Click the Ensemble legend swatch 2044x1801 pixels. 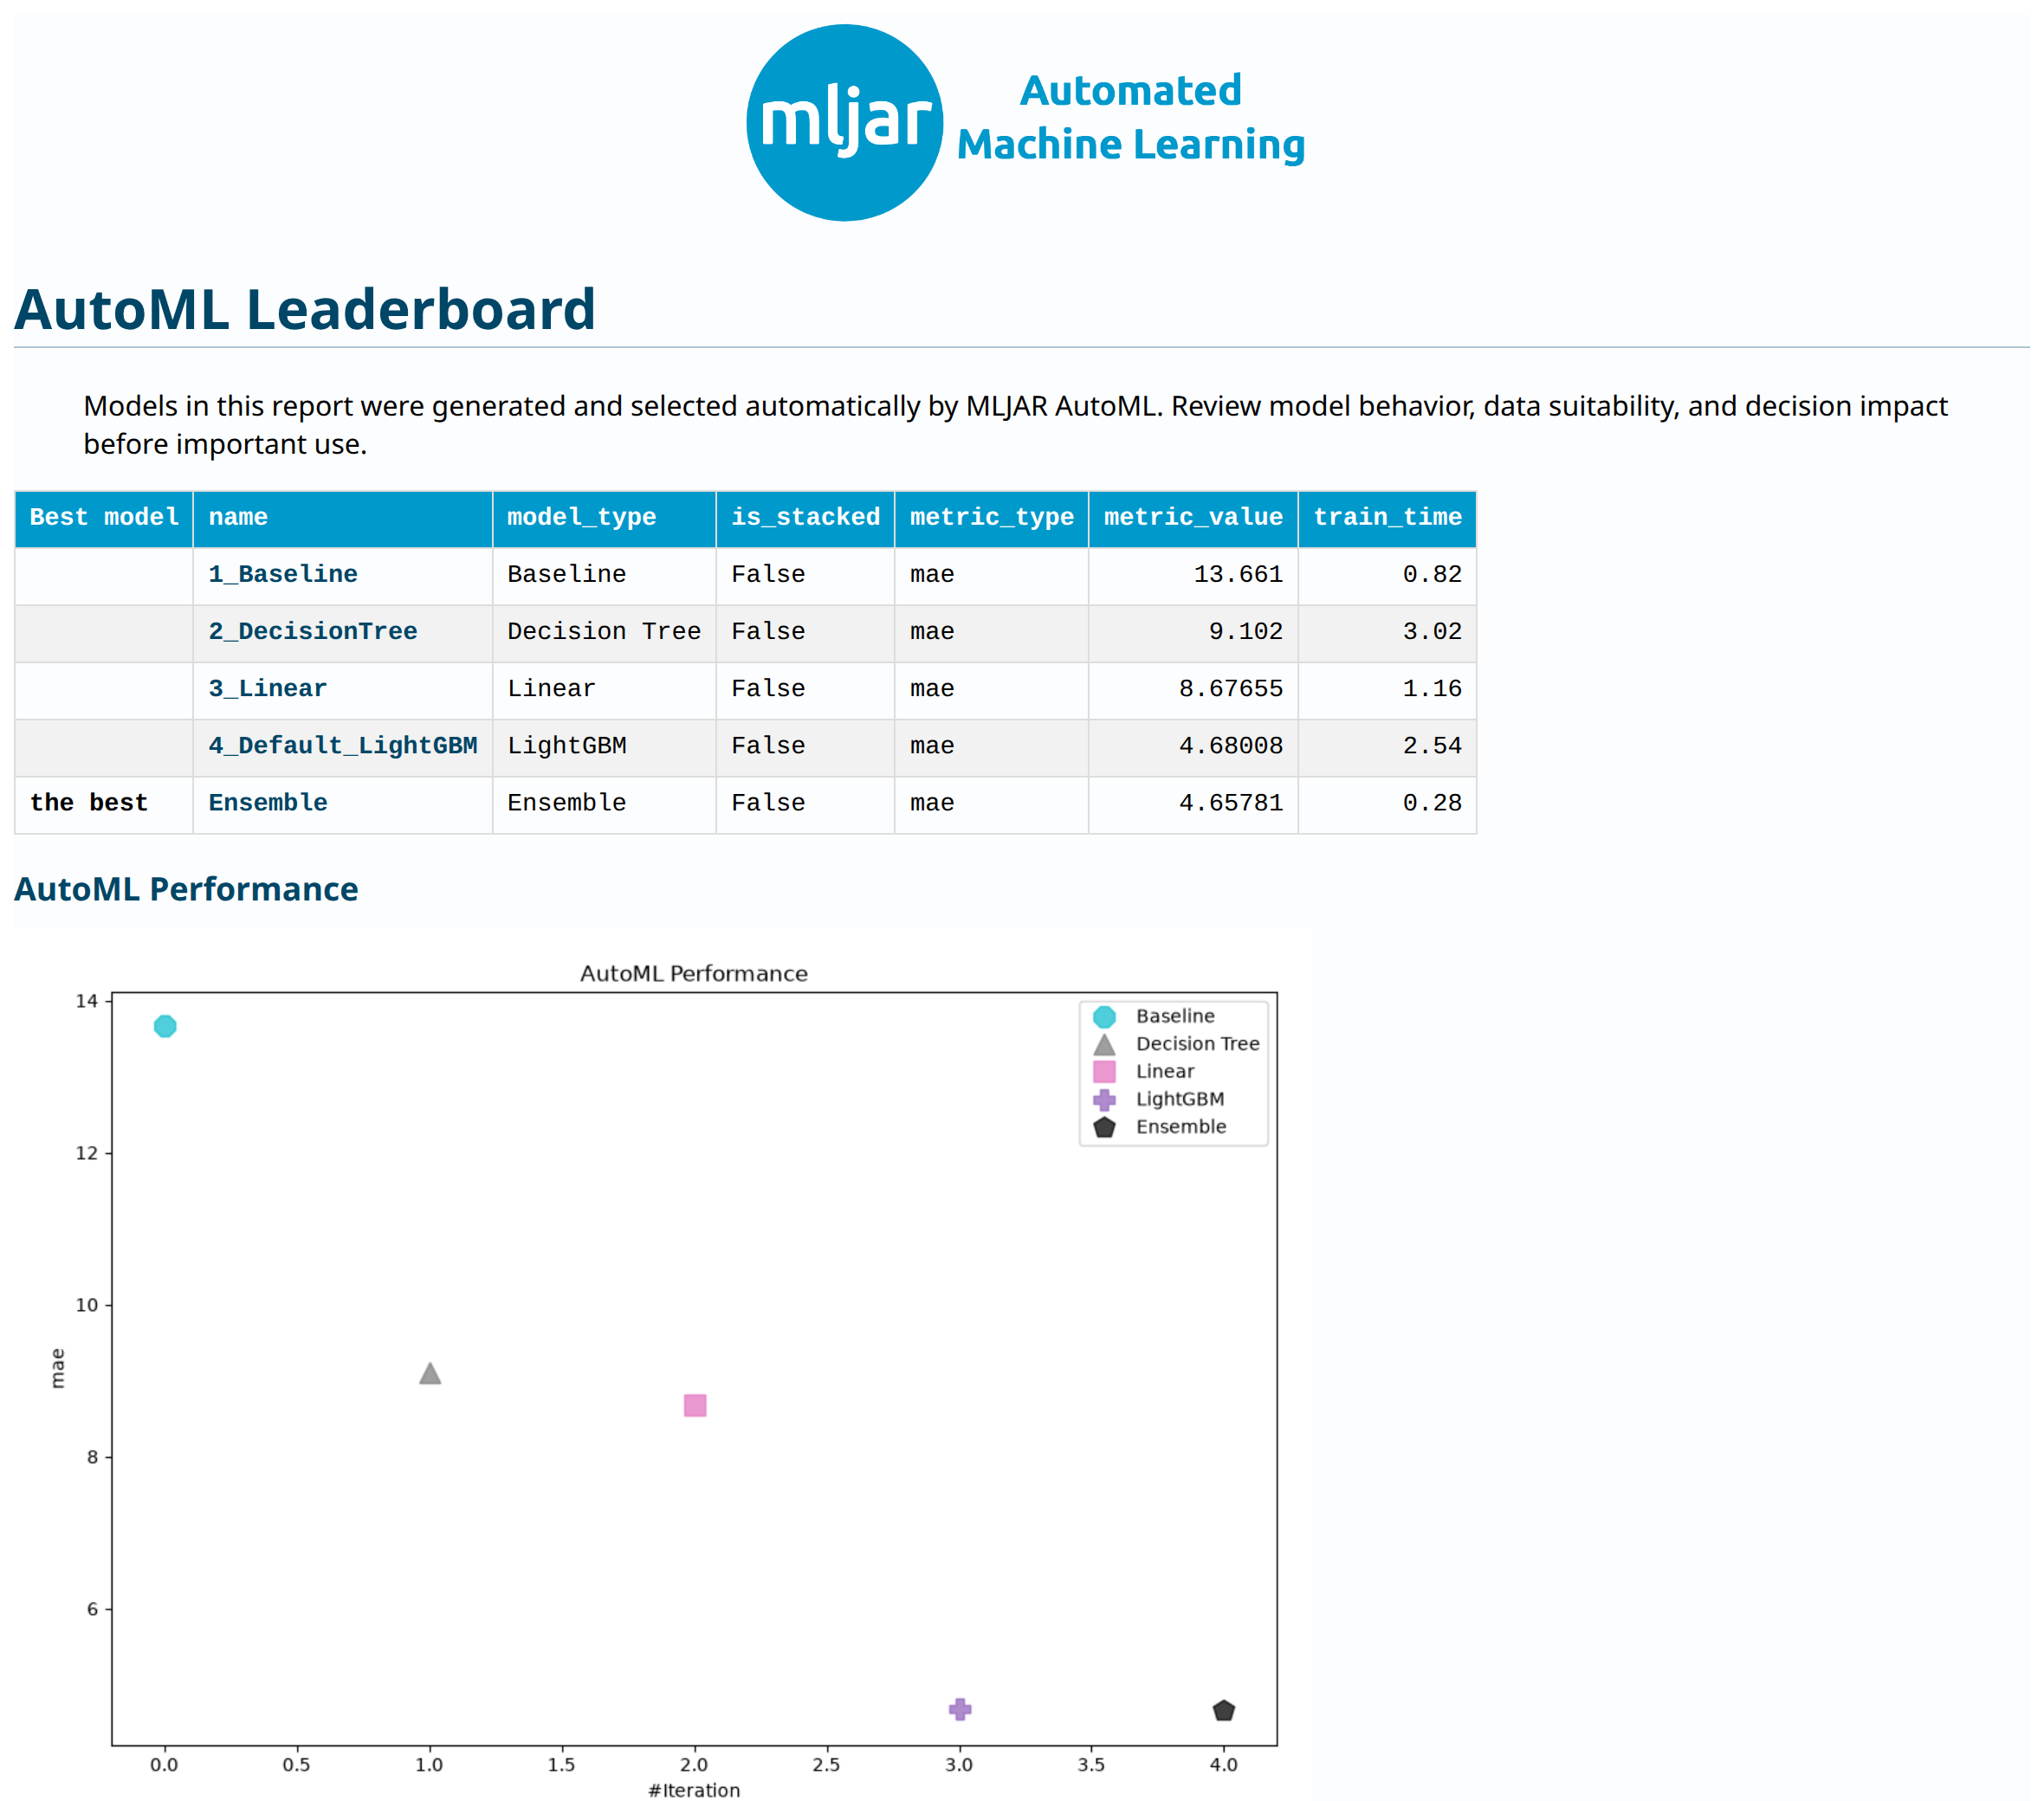(1104, 1127)
